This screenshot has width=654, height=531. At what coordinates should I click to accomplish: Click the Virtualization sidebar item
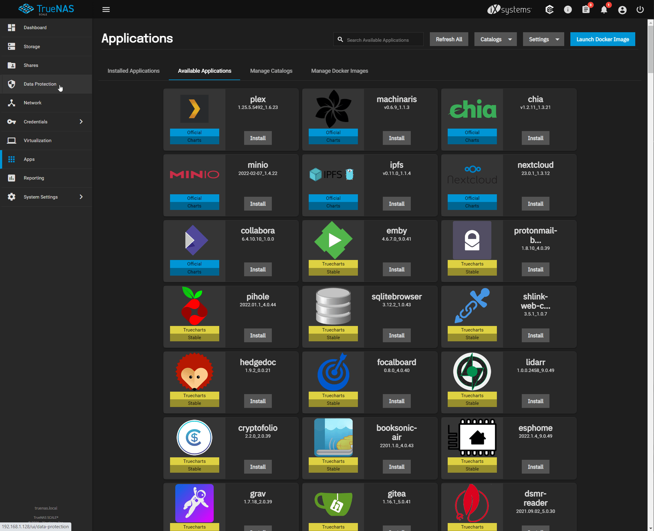tap(38, 141)
